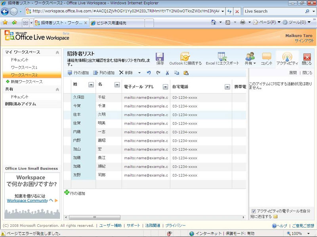Viewport: 317px width, 237px height.
Task: Click the browser Forward arrow button
Action: pyautogui.click(x=13, y=11)
